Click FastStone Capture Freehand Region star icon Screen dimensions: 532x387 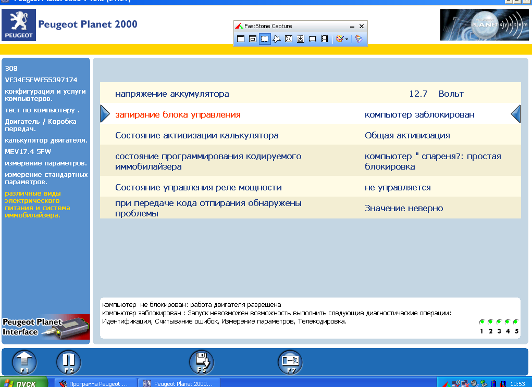pyautogui.click(x=277, y=39)
